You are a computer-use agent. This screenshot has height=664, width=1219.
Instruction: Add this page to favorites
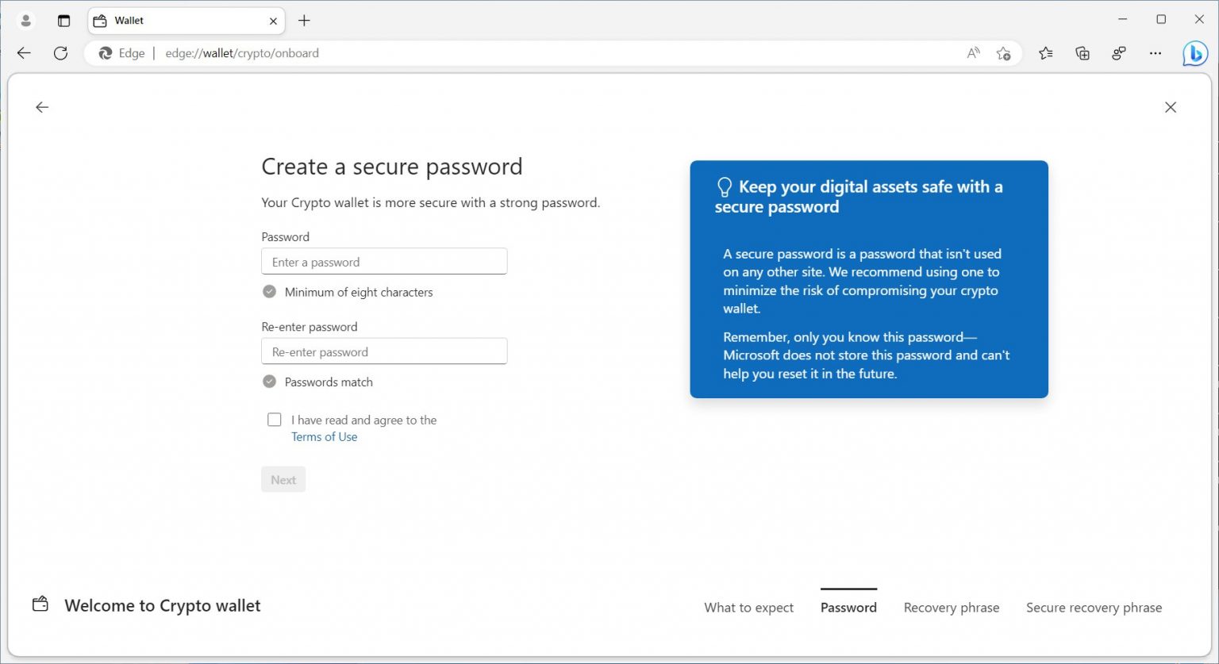point(1003,52)
